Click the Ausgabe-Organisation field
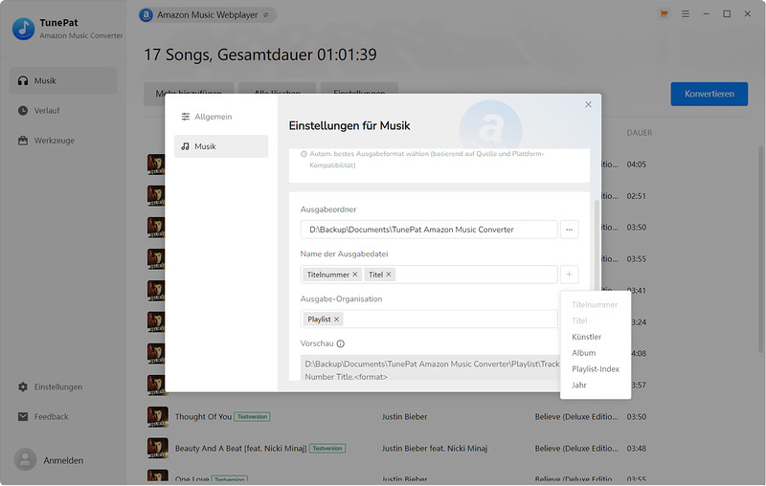The width and height of the screenshot is (766, 486). 429,320
